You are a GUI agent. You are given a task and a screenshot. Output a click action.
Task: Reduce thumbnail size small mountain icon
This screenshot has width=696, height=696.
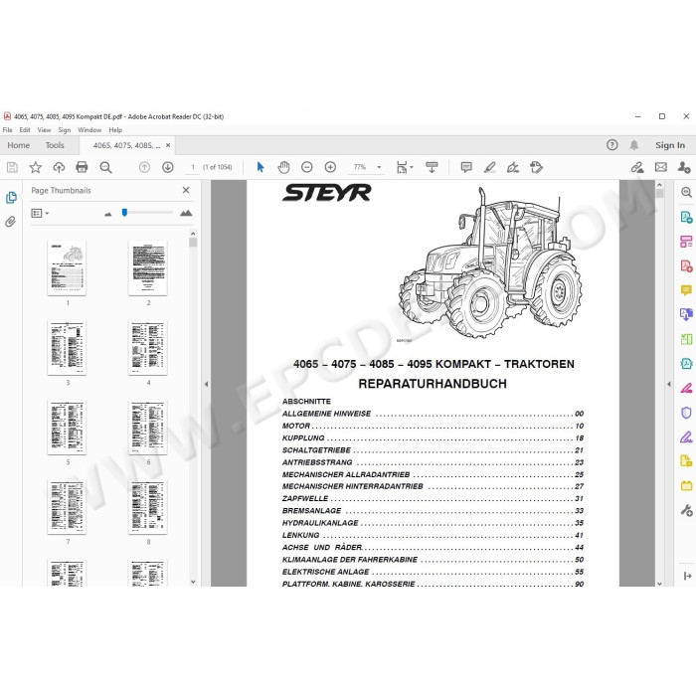tap(107, 214)
